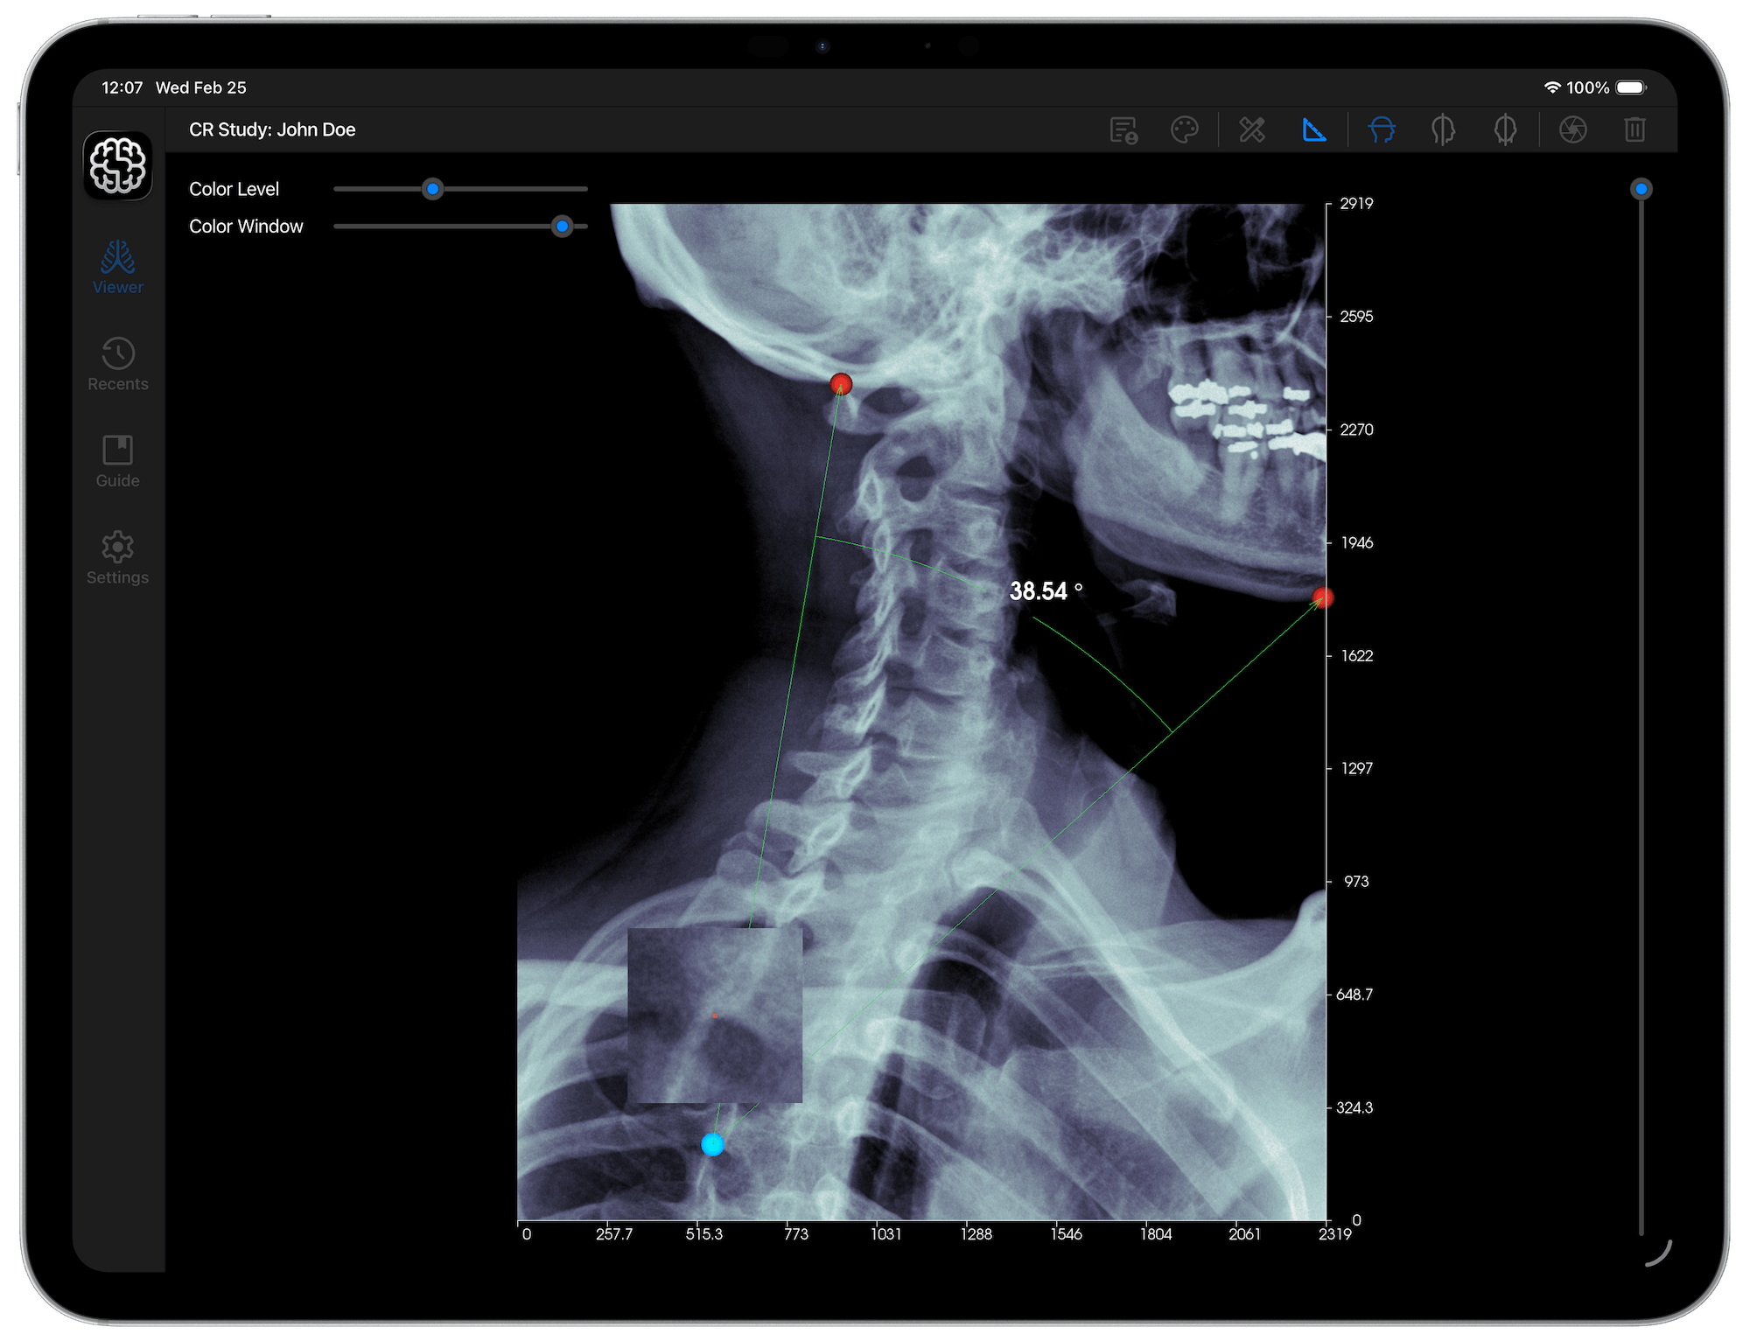Select the blue landmark point near the spine

713,1142
